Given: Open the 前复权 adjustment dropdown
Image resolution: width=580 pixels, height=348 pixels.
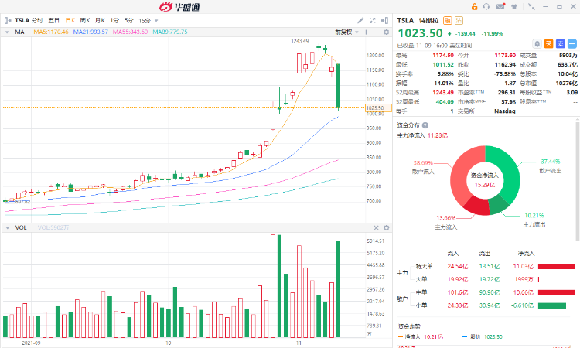Looking at the screenshot, I should pos(346,32).
